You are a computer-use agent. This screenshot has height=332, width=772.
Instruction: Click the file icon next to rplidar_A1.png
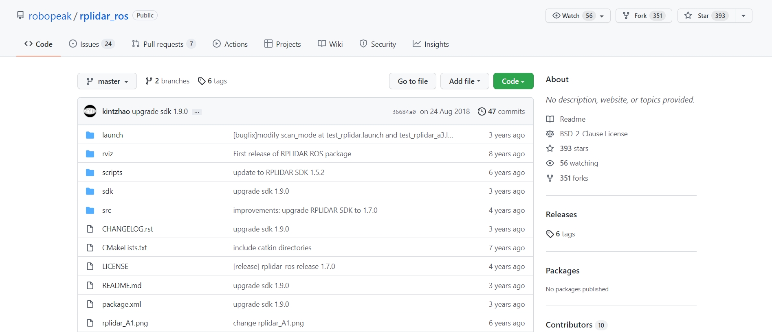click(90, 323)
